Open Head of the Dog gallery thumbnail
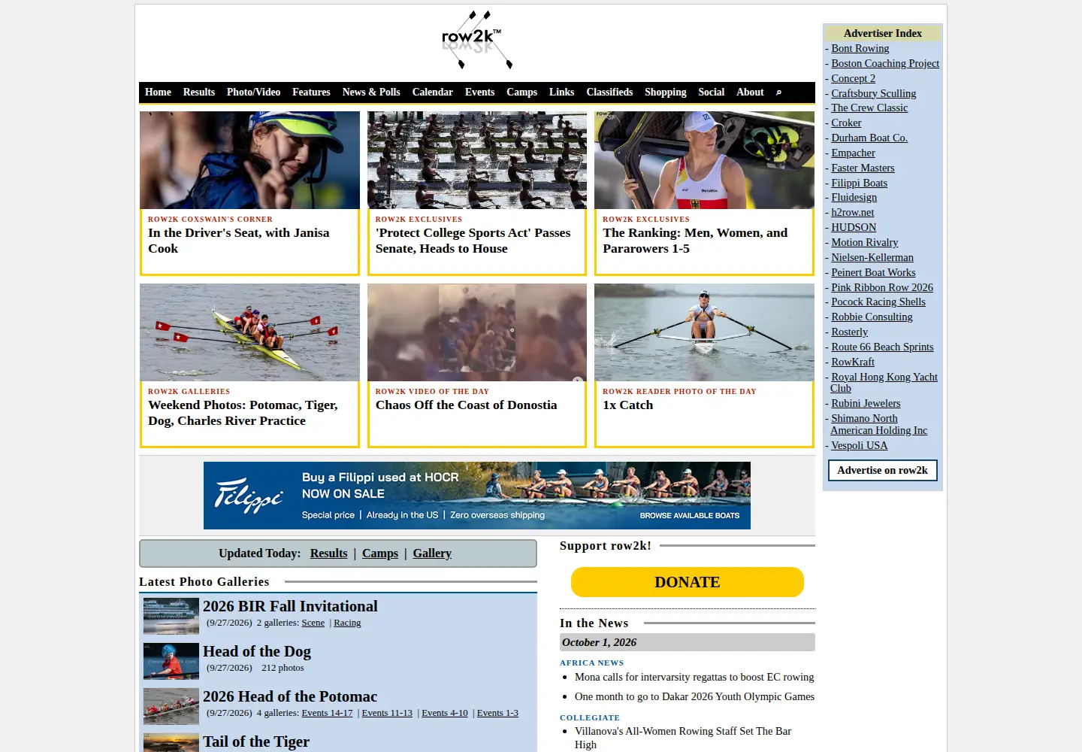The height and width of the screenshot is (752, 1082). pos(171,661)
